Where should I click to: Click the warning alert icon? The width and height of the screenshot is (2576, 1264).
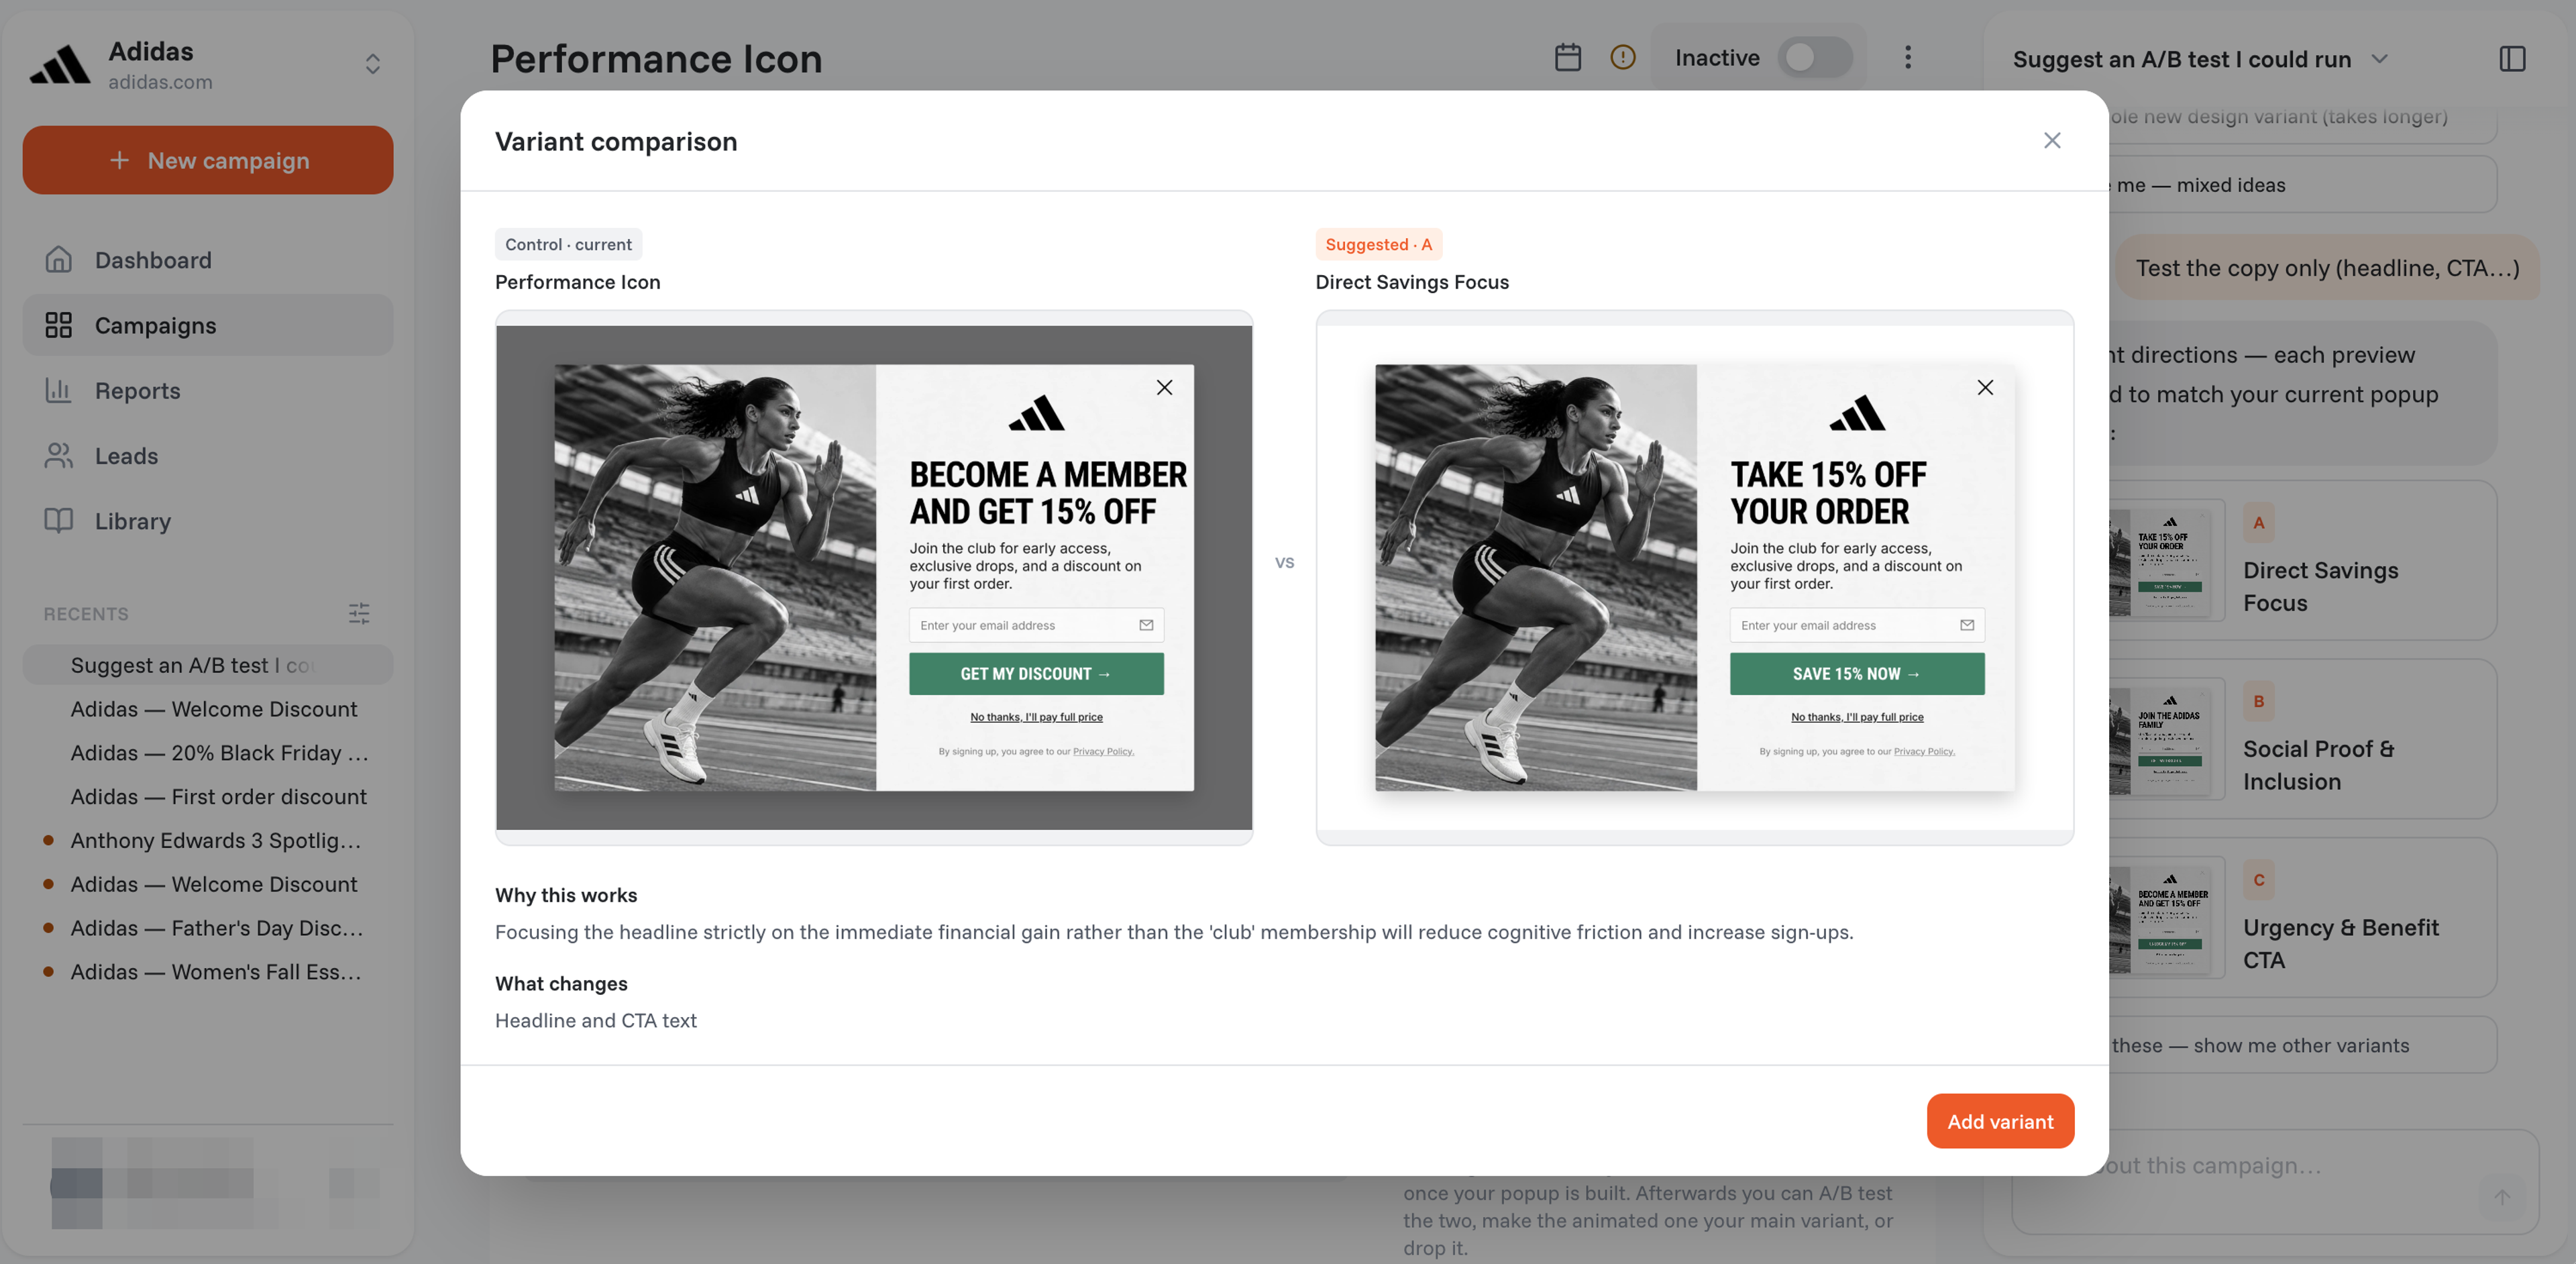tap(1622, 58)
